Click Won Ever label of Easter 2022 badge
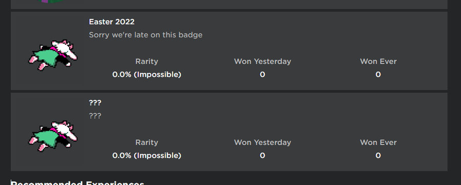Image resolution: width=461 pixels, height=185 pixels. [x=378, y=61]
